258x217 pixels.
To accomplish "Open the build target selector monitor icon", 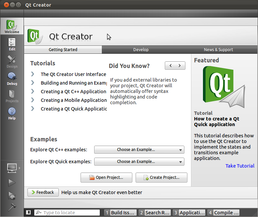I will point(12,168).
